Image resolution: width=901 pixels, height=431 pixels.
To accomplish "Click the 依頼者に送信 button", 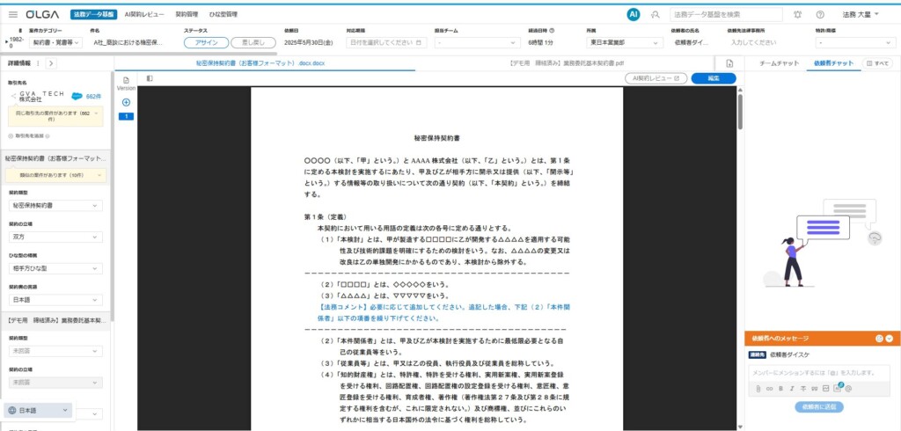I will click(819, 407).
